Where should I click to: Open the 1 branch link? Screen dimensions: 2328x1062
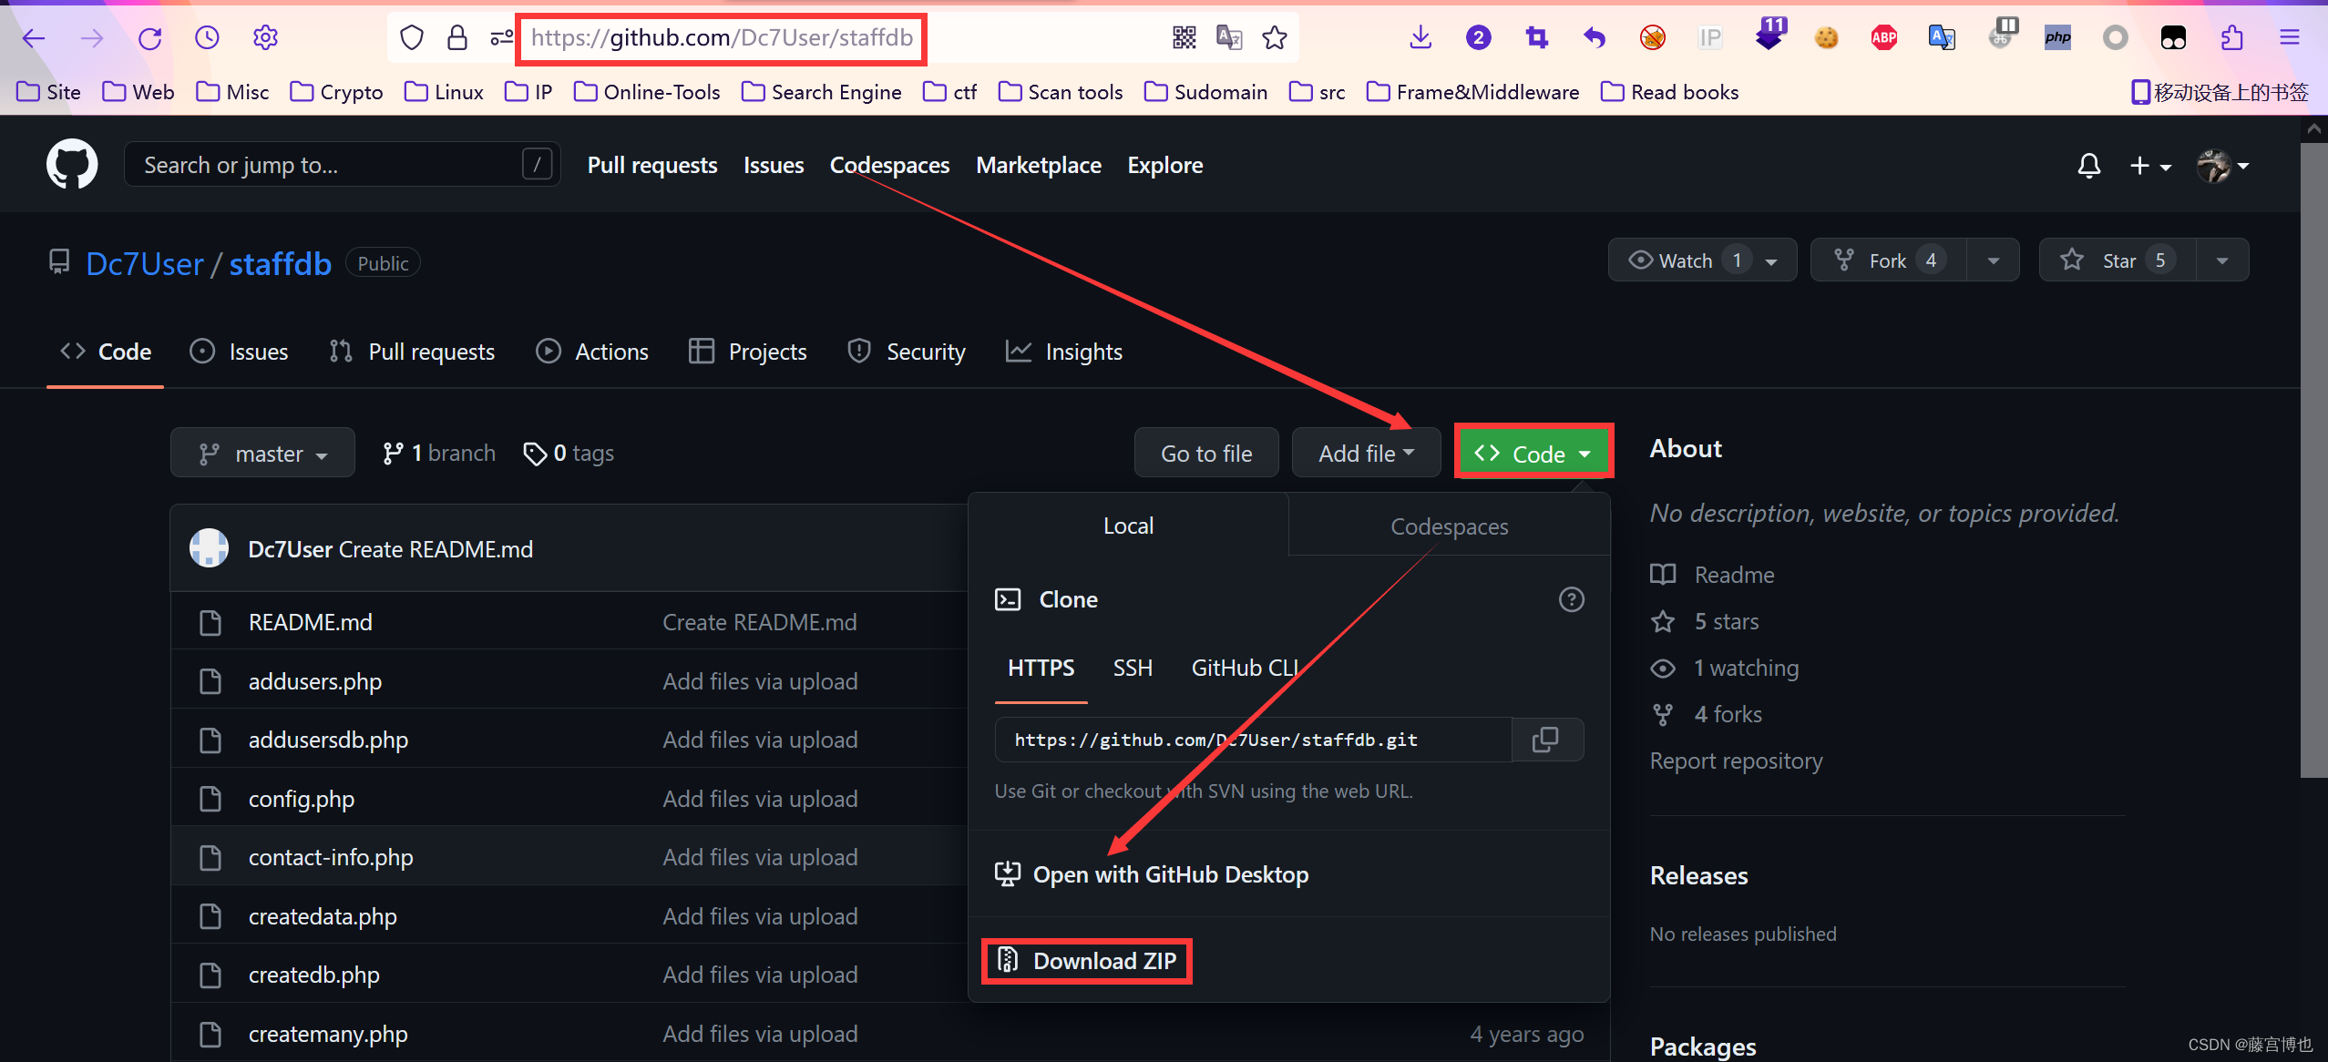(439, 453)
